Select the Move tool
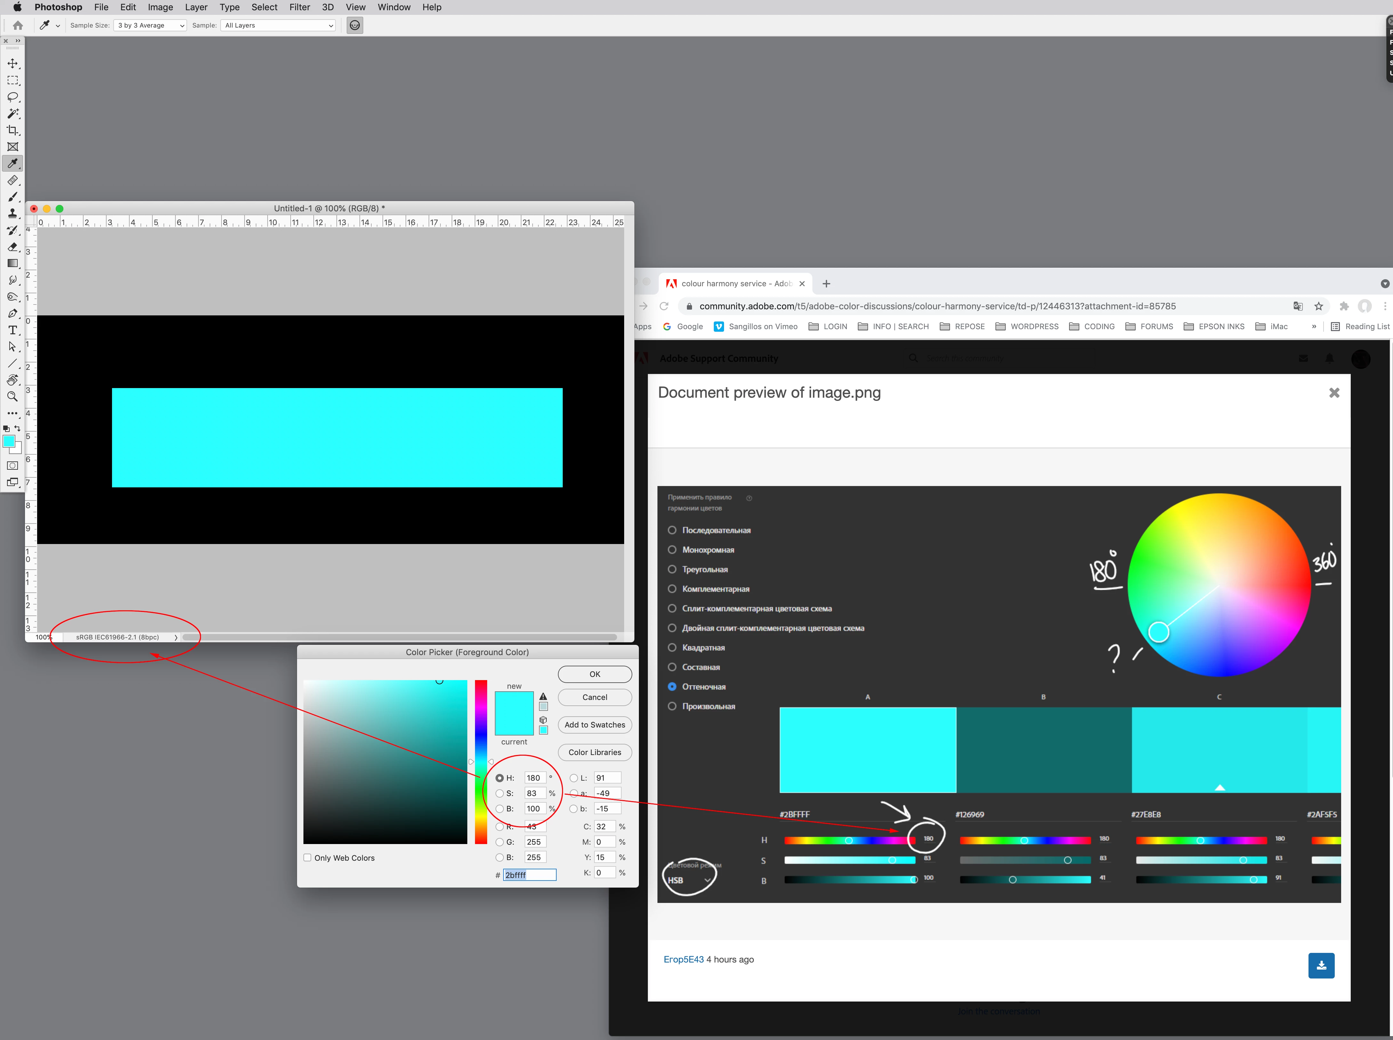Image resolution: width=1393 pixels, height=1040 pixels. pyautogui.click(x=12, y=64)
